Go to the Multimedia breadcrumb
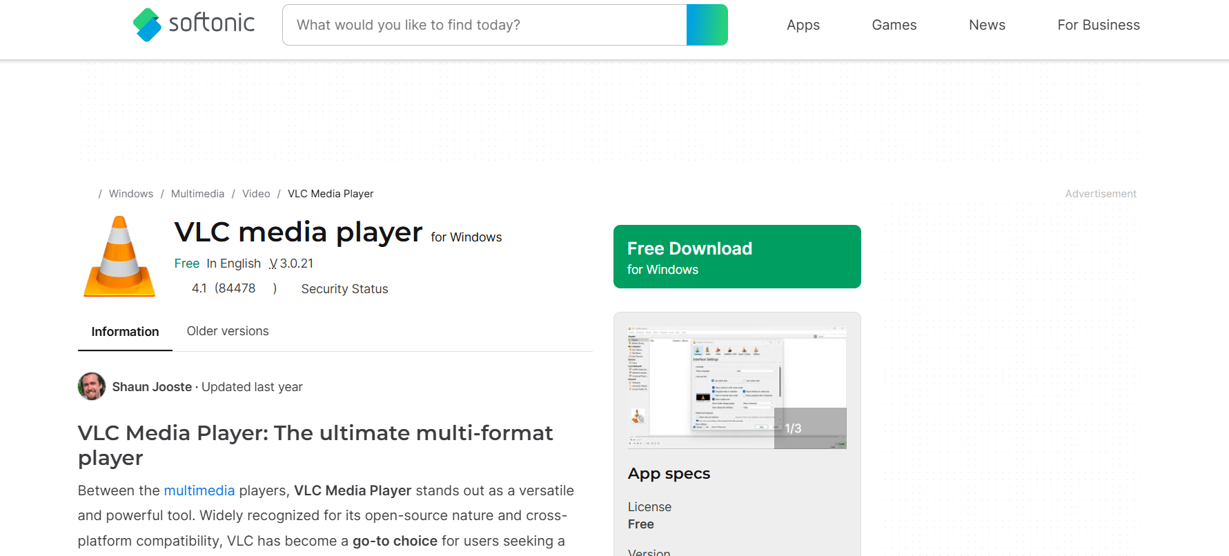Image resolution: width=1229 pixels, height=556 pixels. [x=197, y=194]
